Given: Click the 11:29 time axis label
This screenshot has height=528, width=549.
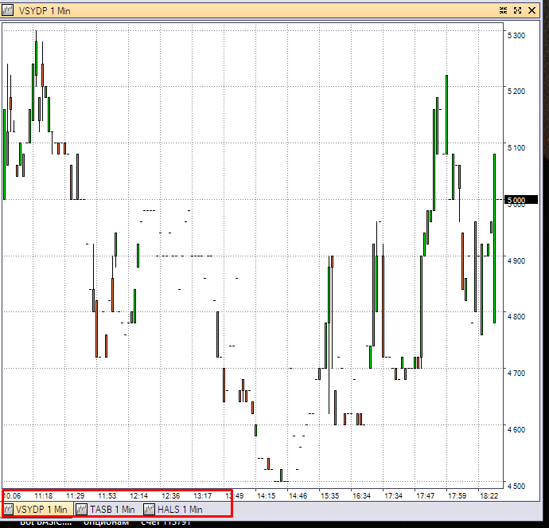Looking at the screenshot, I should (x=76, y=496).
